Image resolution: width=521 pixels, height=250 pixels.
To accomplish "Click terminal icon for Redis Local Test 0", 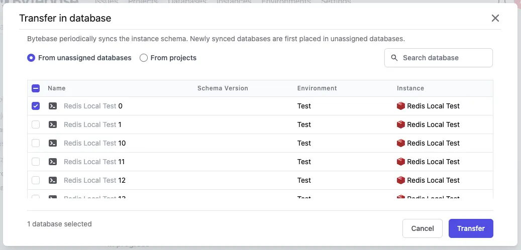I will (x=52, y=106).
